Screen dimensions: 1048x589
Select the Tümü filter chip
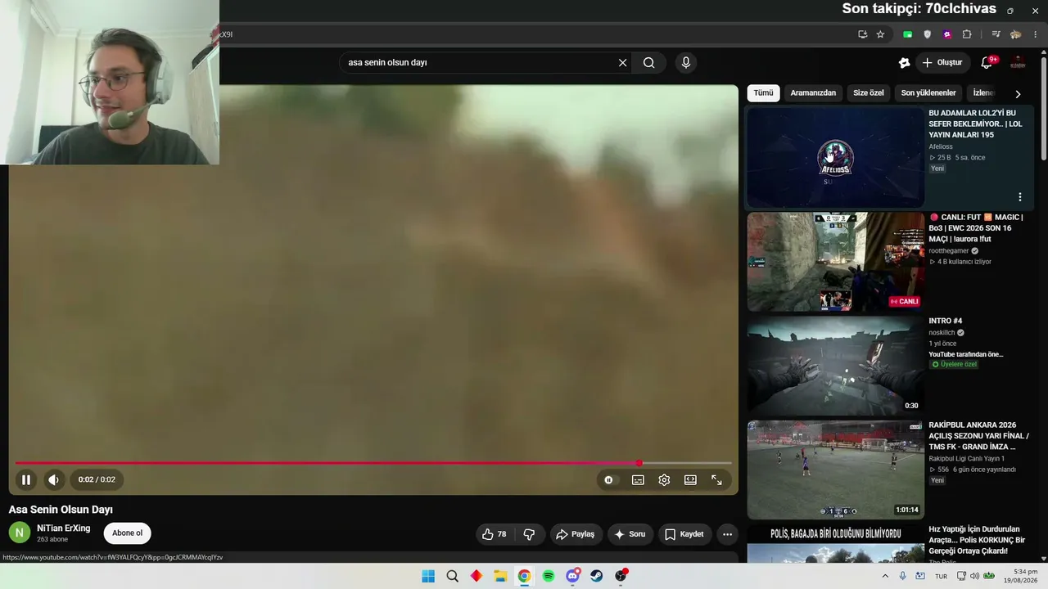[x=763, y=92]
